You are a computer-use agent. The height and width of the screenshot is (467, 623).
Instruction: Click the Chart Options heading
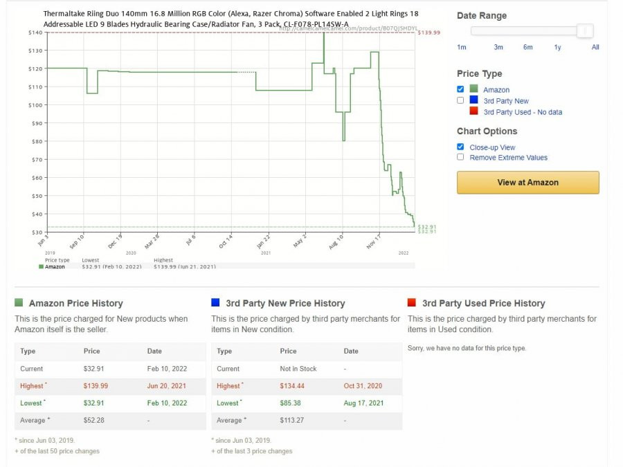pyautogui.click(x=487, y=131)
